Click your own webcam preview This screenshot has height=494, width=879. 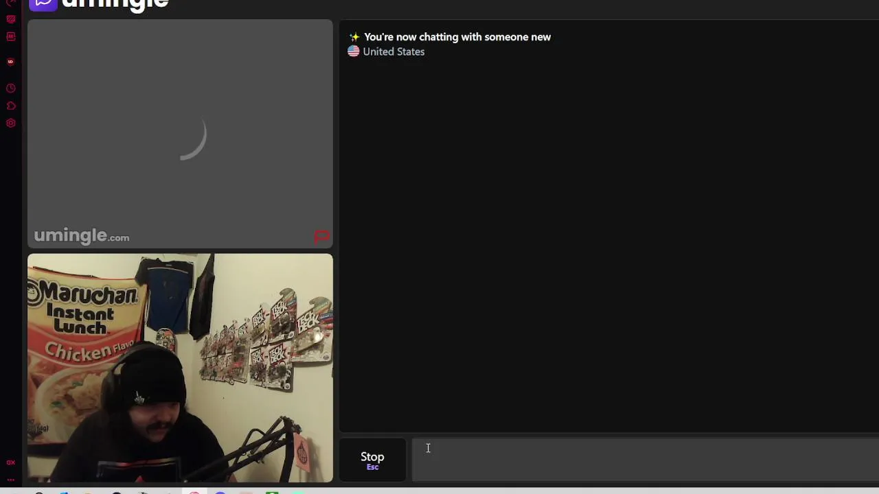click(x=180, y=368)
